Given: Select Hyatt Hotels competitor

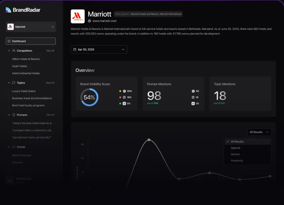Looking at the screenshot, I should [x=20, y=66].
